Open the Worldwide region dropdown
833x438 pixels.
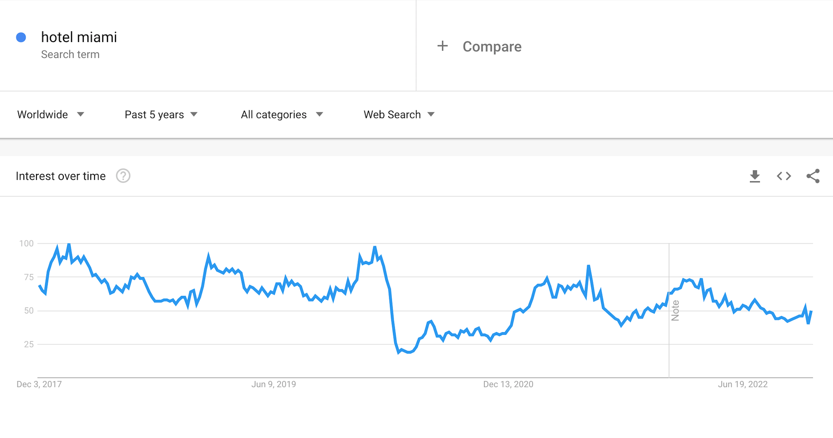51,114
